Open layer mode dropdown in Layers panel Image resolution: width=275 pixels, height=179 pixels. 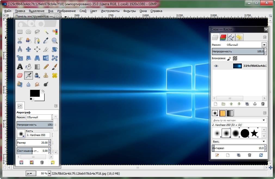click(x=264, y=45)
